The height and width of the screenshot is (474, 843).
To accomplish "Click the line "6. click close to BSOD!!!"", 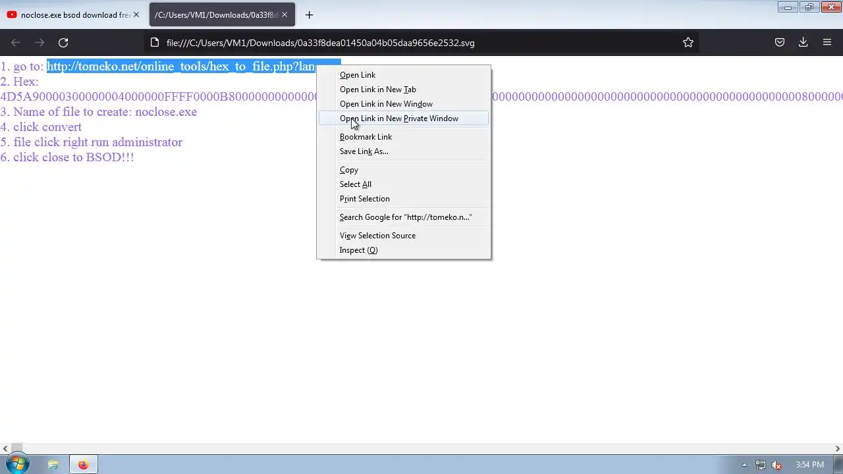I will click(x=67, y=157).
